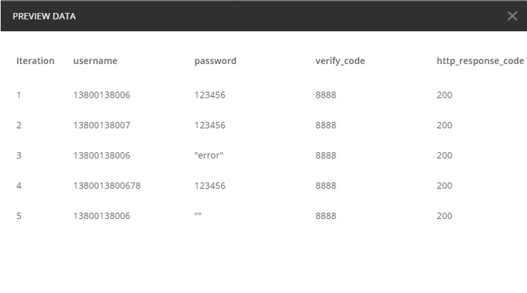Screen dimensions: 527x293
Task: Select iteration 5 row number
Action: pos(20,216)
